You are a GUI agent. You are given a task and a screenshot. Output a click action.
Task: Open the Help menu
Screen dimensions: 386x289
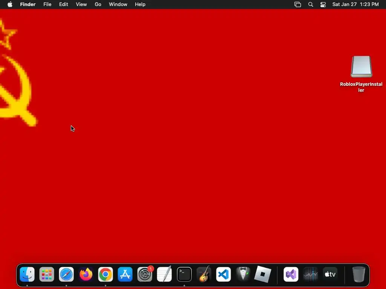(140, 5)
